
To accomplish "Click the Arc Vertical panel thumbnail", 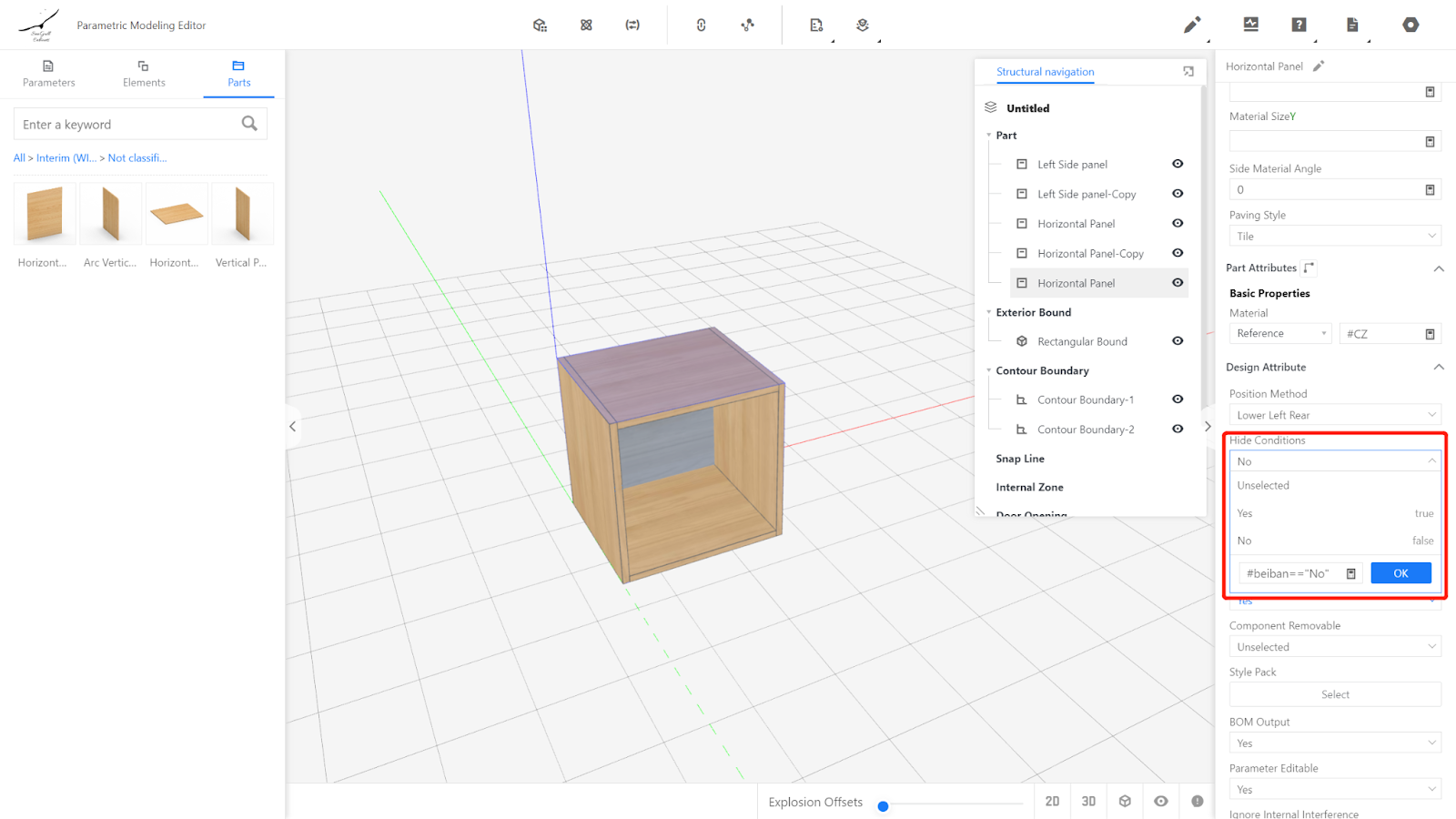I will 110,214.
